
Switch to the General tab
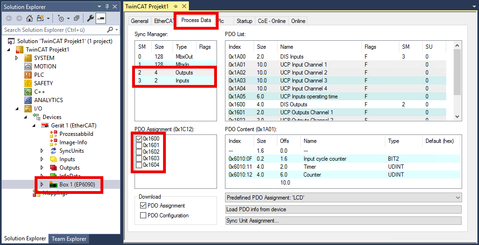140,21
